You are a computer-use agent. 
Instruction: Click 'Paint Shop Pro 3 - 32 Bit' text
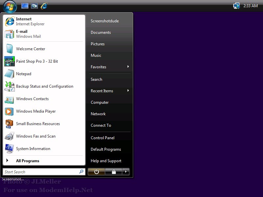37,61
